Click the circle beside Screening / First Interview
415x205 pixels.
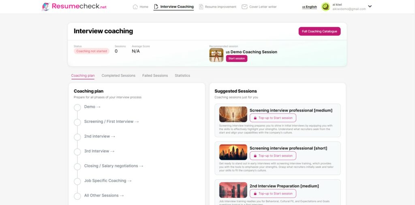pos(77,123)
